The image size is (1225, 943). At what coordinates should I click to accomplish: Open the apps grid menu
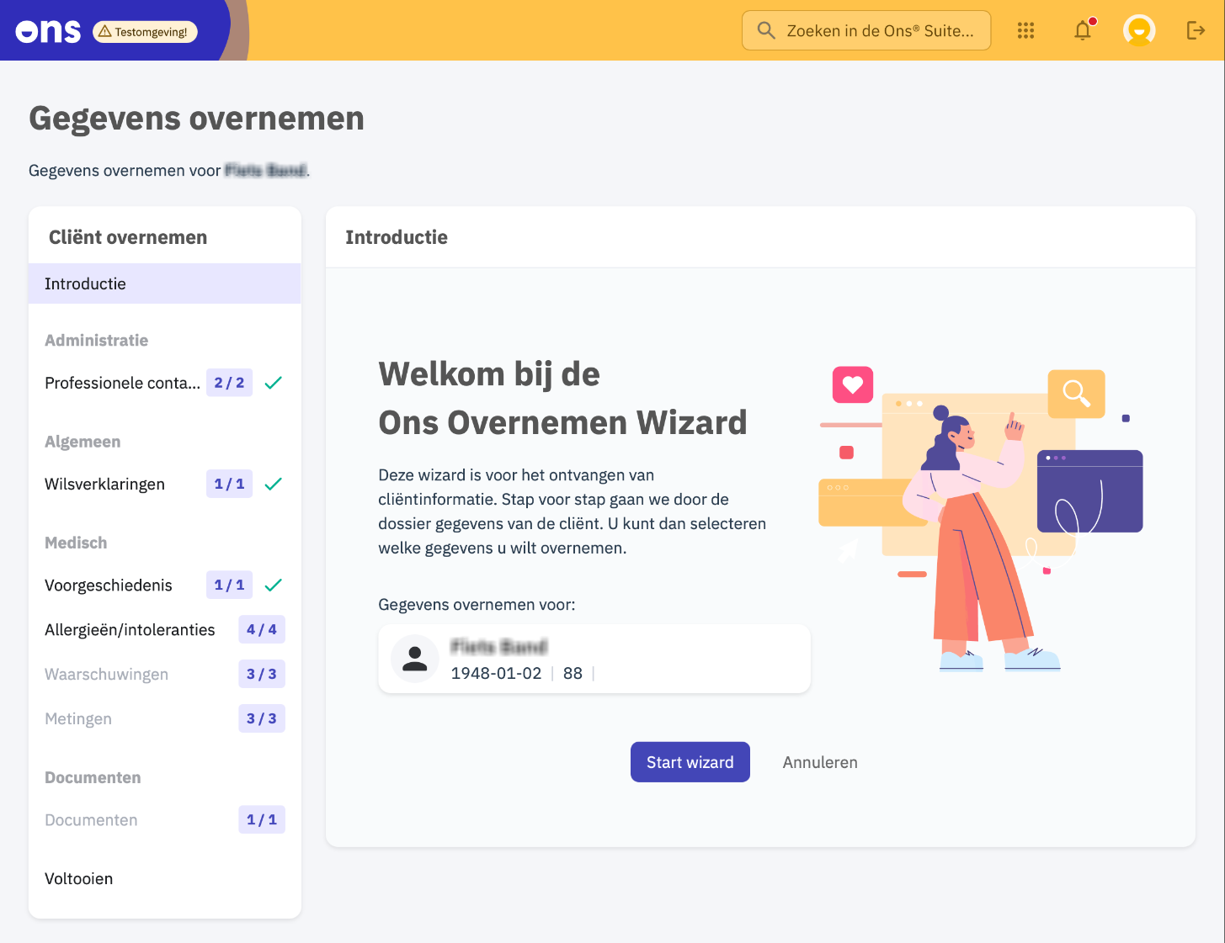[1025, 31]
